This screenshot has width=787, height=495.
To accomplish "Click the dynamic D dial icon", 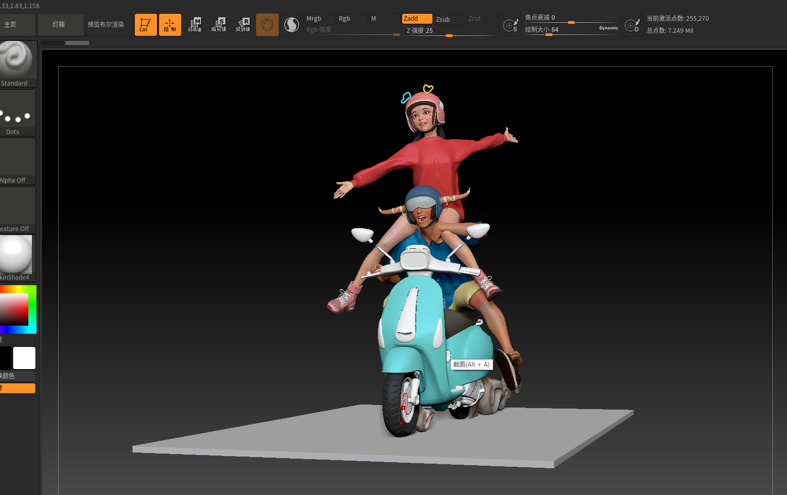I will tap(632, 25).
